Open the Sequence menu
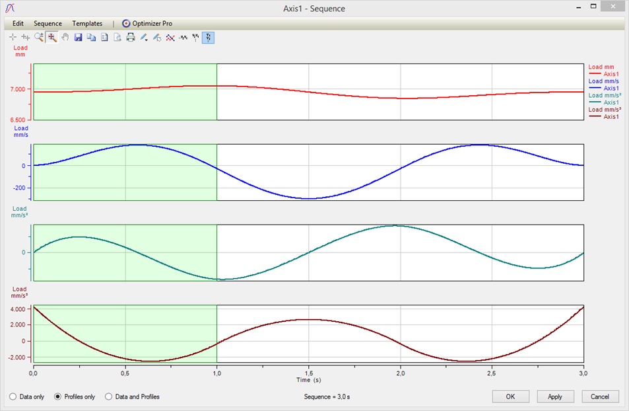 (48, 23)
